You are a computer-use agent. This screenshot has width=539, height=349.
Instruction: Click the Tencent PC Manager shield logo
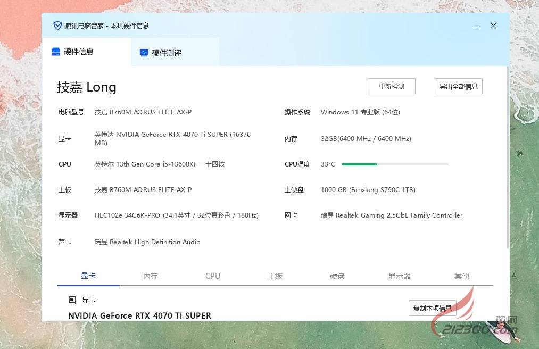pos(57,26)
